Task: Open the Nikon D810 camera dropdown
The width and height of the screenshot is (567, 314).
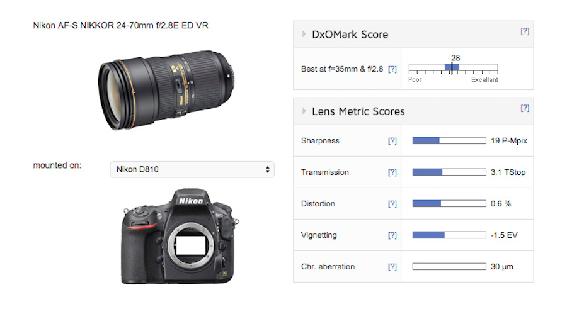Action: (x=192, y=169)
